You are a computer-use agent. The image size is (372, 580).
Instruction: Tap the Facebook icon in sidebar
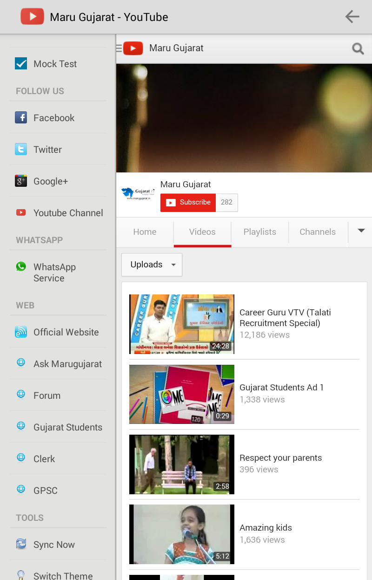click(x=21, y=117)
